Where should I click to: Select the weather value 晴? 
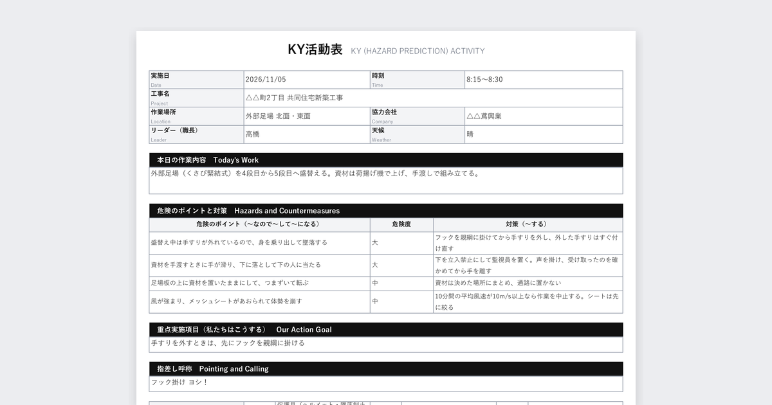coord(470,134)
